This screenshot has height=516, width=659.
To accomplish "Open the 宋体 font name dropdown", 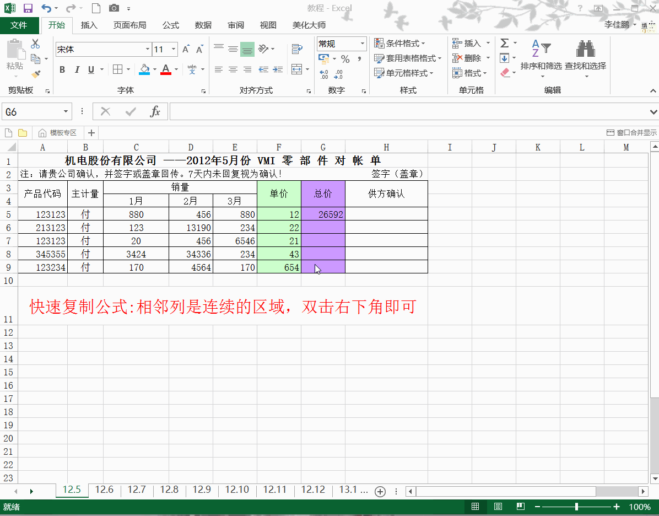I will pos(147,50).
